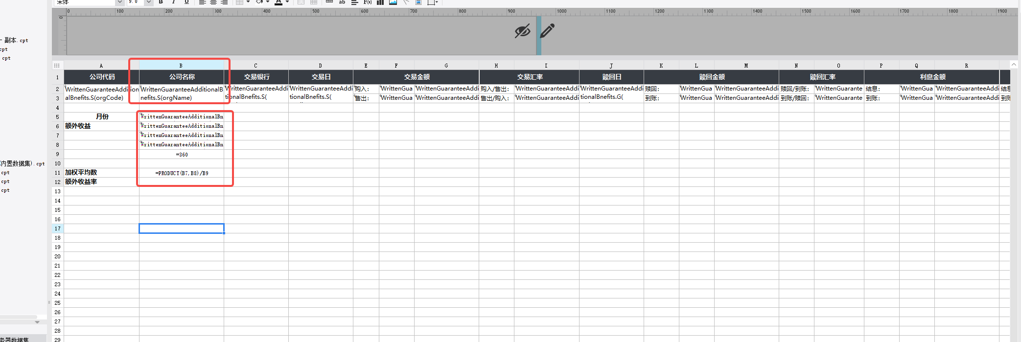Select the orgCode data cell
This screenshot has width=1021, height=342.
pos(102,93)
